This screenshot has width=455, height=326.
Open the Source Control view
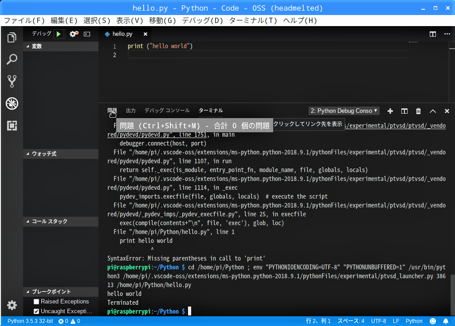coord(12,81)
